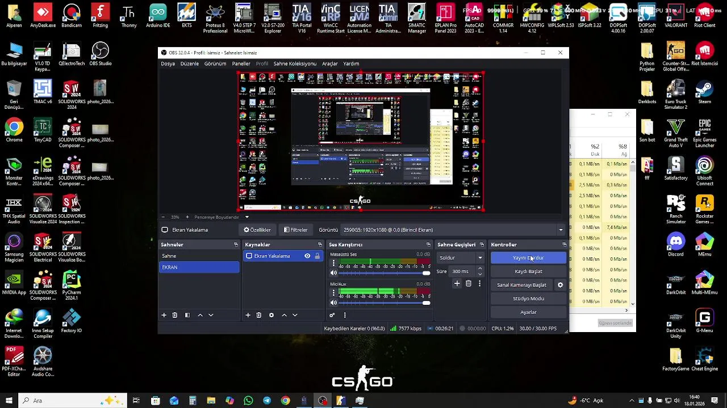Click the Sanal Kamerayı Başlat button
The width and height of the screenshot is (727, 408).
[x=521, y=285]
